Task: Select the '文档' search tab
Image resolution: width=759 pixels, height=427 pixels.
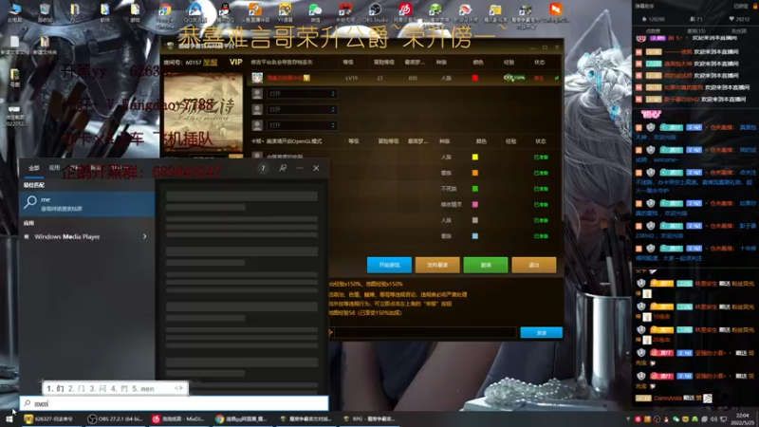Action: click(75, 168)
